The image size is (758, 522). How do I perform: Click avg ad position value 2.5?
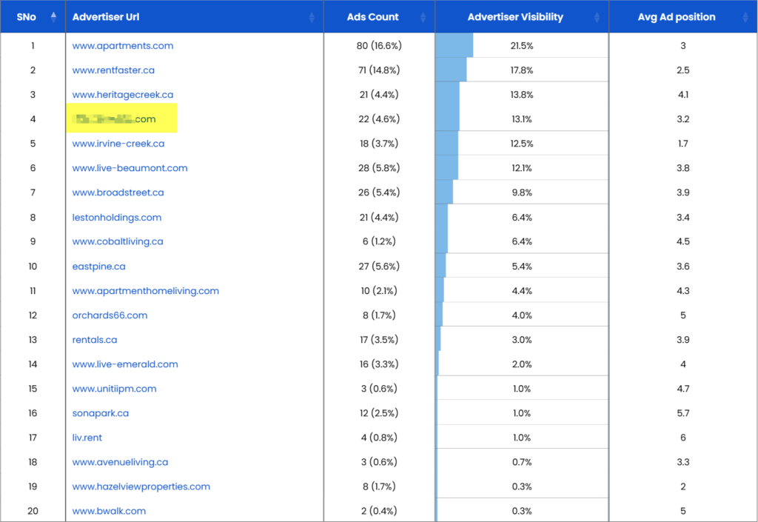tap(683, 70)
